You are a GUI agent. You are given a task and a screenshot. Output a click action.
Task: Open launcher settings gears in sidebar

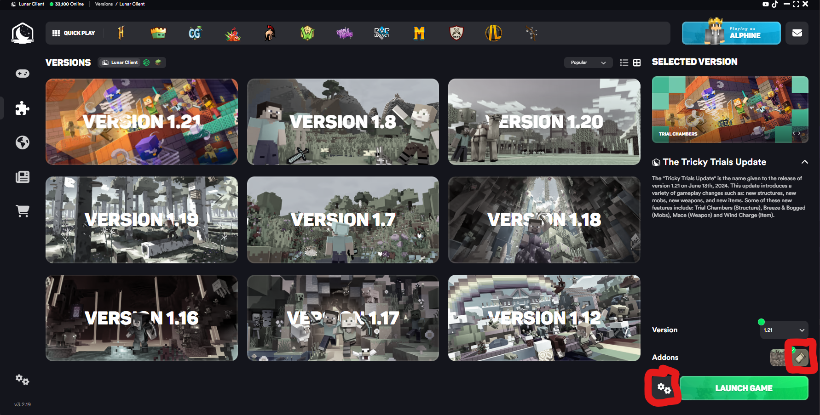(23, 380)
